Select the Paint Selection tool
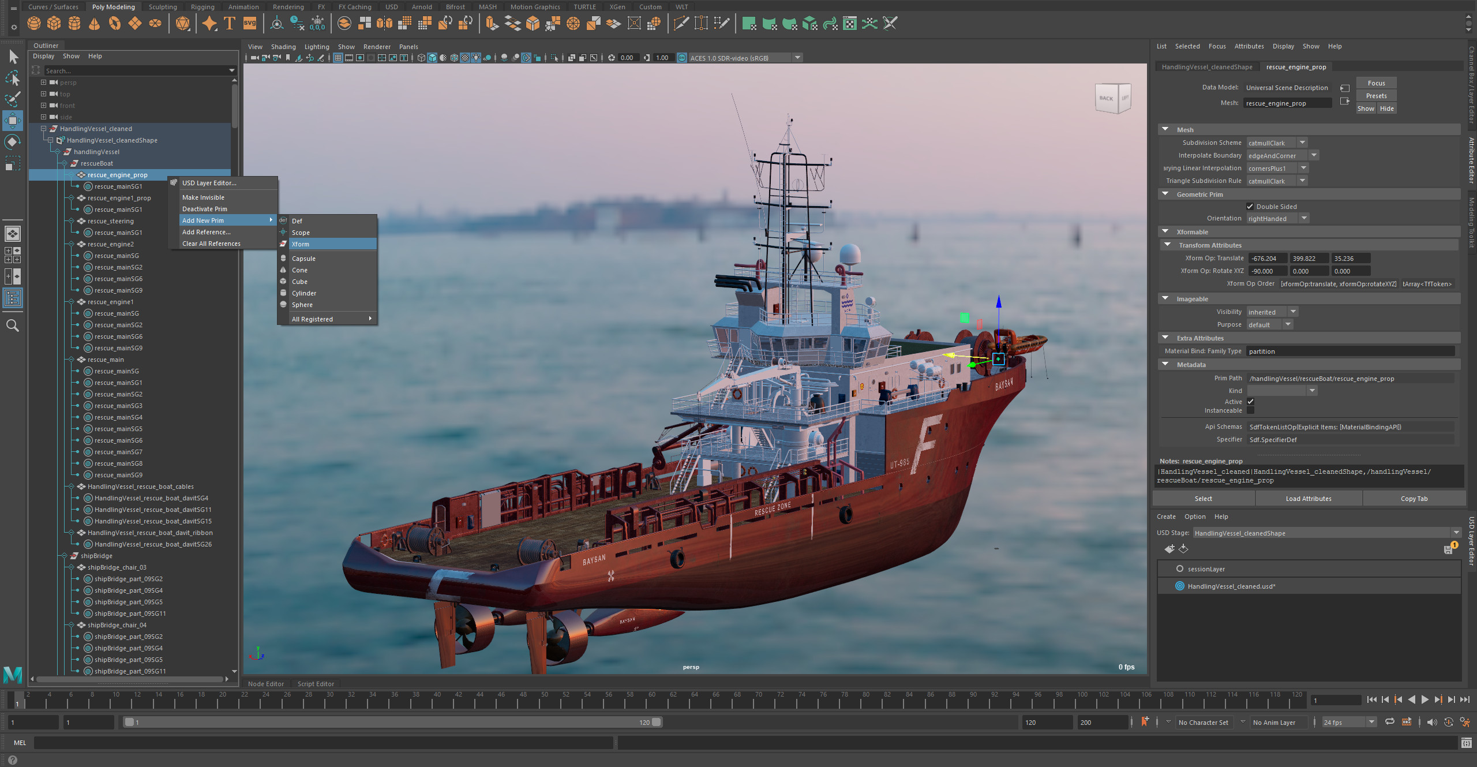The width and height of the screenshot is (1477, 767). [13, 99]
